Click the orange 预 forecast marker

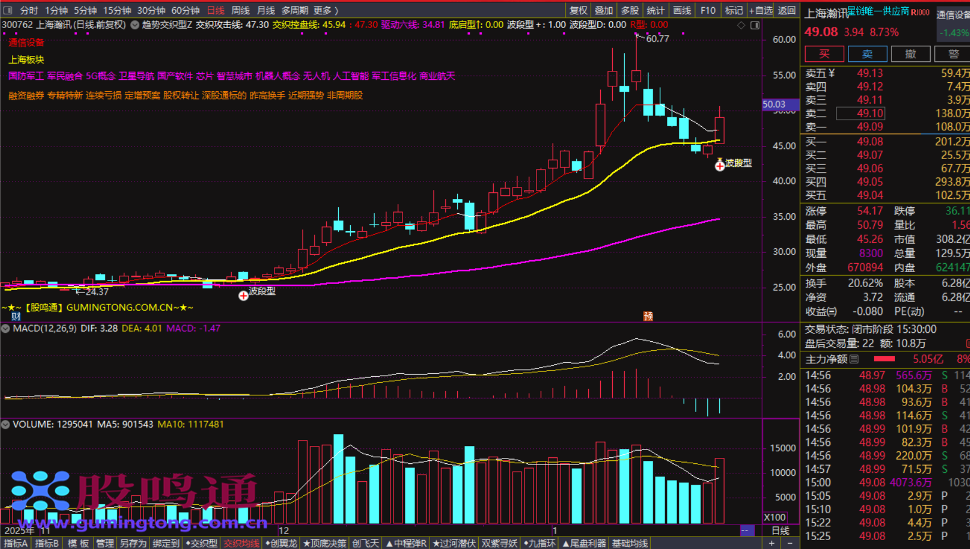[x=648, y=316]
